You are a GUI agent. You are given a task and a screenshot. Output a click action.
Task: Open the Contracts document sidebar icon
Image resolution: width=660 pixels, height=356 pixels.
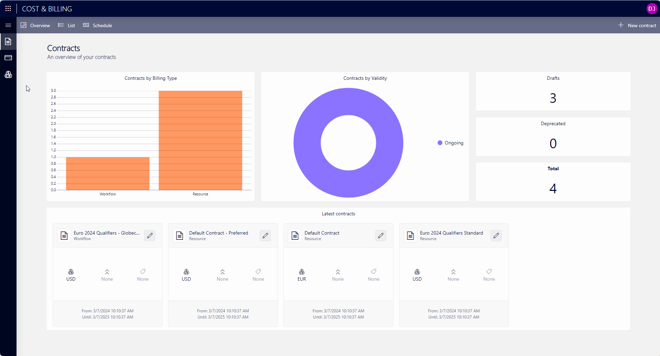(x=8, y=42)
